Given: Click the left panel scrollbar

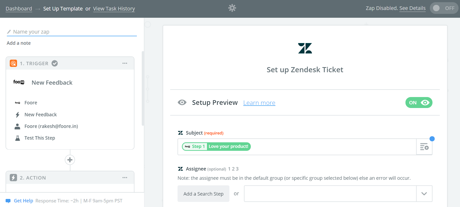Looking at the screenshot, I should [x=143, y=88].
